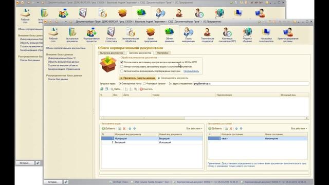Image resolution: width=329 pixels, height=185 pixels.
Task: Open the Поиск информации section
Action: [x=188, y=35]
